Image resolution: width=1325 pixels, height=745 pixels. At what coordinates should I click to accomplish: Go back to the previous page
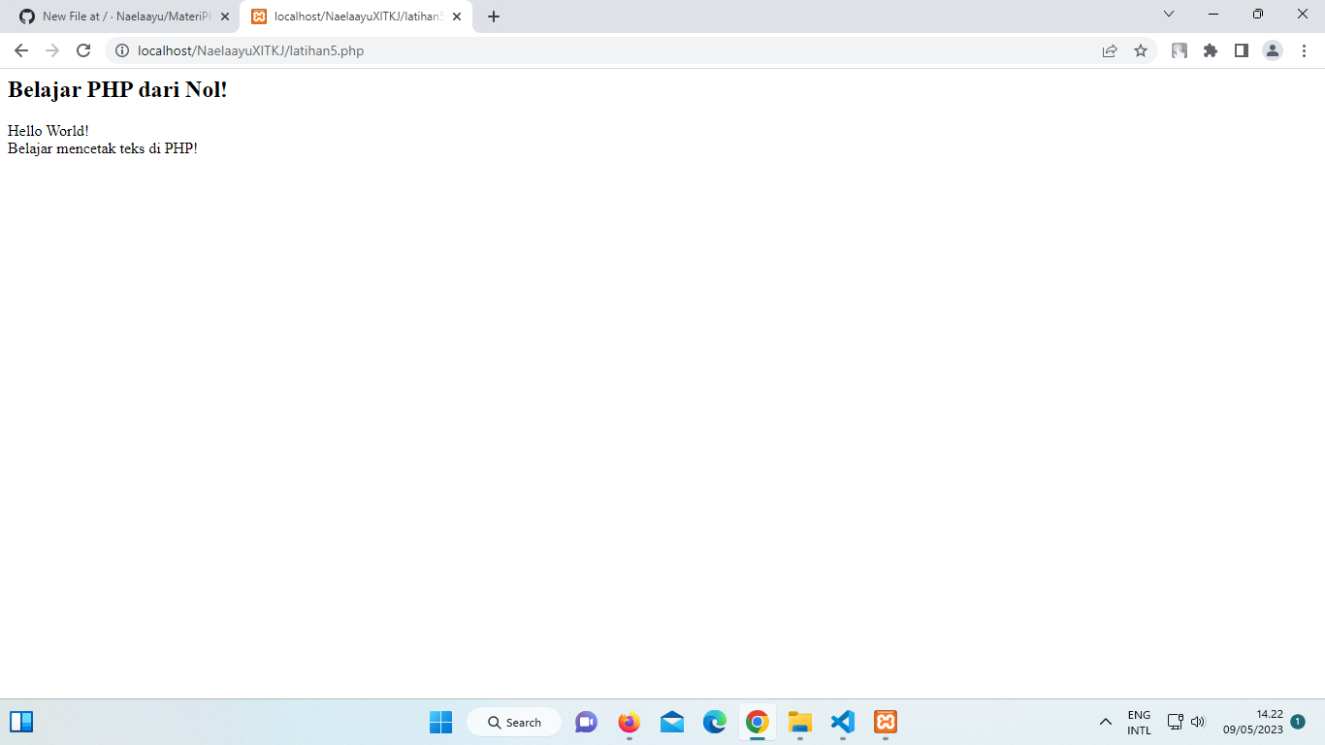pyautogui.click(x=21, y=50)
